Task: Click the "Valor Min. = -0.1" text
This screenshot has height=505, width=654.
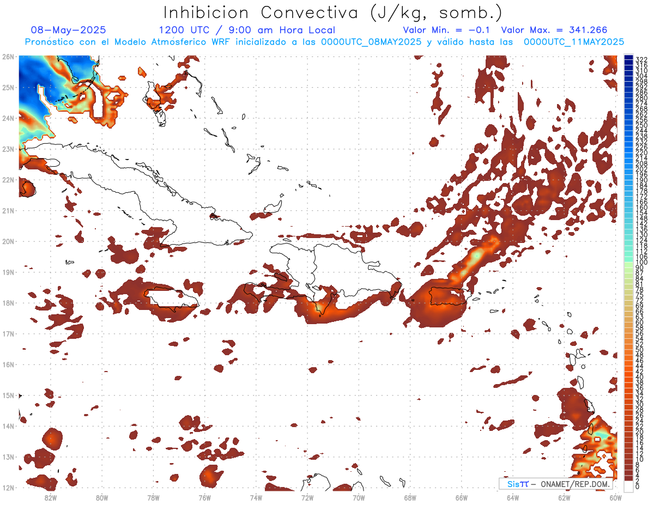Action: [446, 30]
